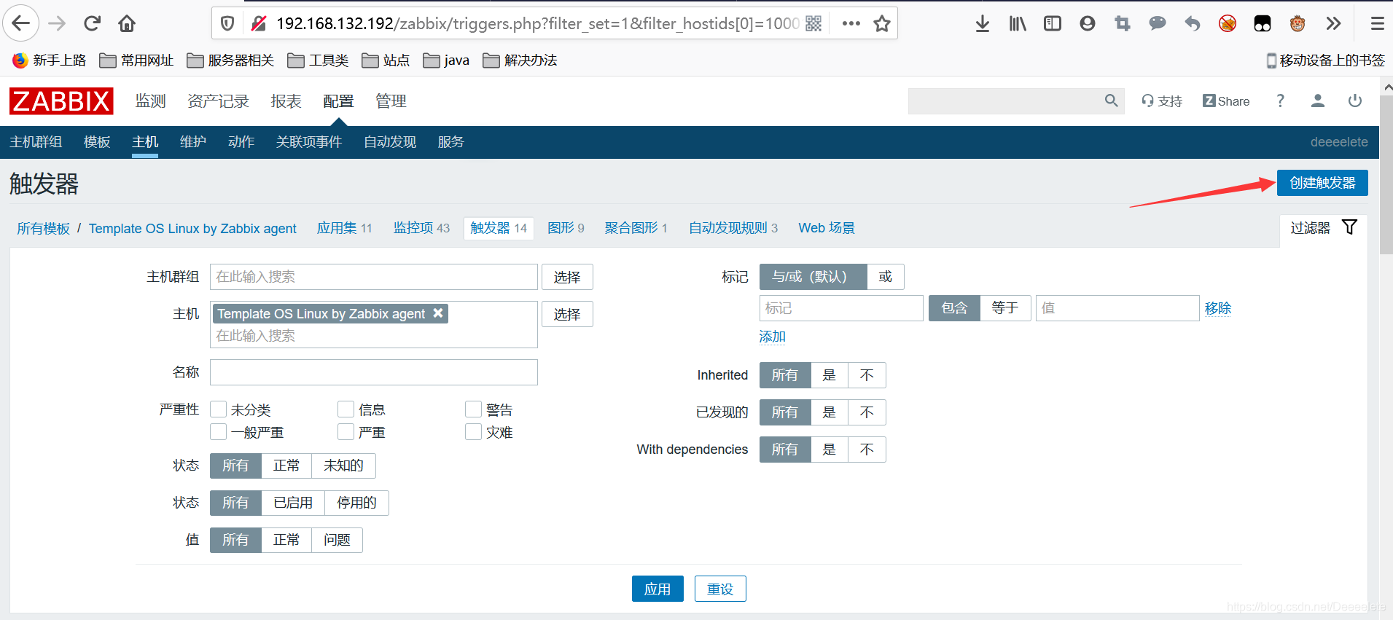Check the 灾难 severity checkbox

pyautogui.click(x=473, y=432)
